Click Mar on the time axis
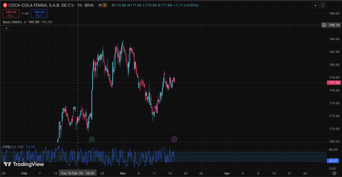Screen dimensions: 342x177 (x=123, y=173)
